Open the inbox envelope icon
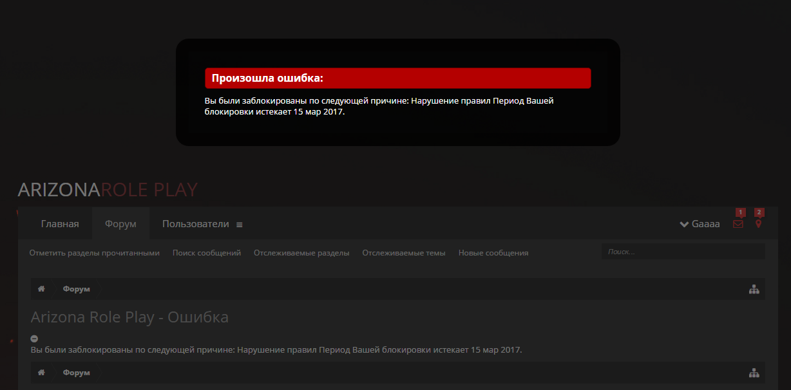The height and width of the screenshot is (390, 791). 738,224
